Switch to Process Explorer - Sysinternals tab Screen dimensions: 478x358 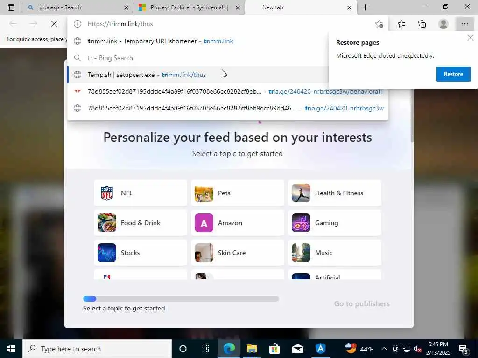(x=189, y=7)
